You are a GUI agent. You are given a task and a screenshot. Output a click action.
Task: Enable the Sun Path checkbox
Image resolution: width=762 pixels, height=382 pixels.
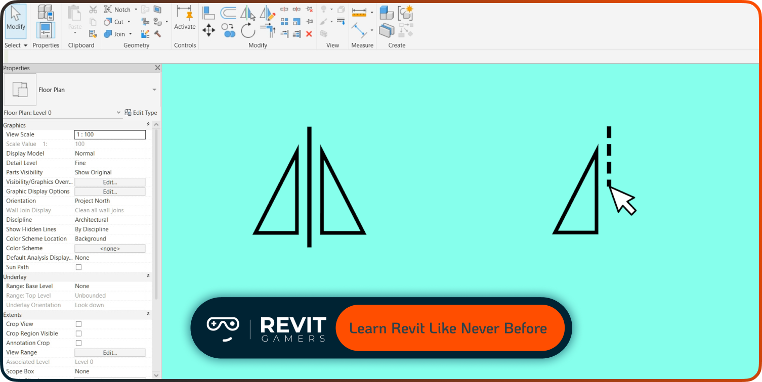[78, 267]
